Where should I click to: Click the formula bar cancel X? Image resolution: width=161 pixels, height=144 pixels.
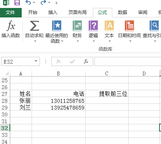pyautogui.click(x=59, y=61)
